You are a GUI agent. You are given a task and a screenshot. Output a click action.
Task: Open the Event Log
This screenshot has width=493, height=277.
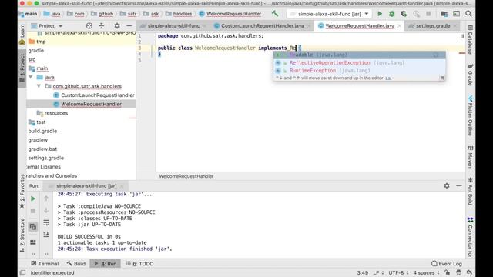point(447,263)
